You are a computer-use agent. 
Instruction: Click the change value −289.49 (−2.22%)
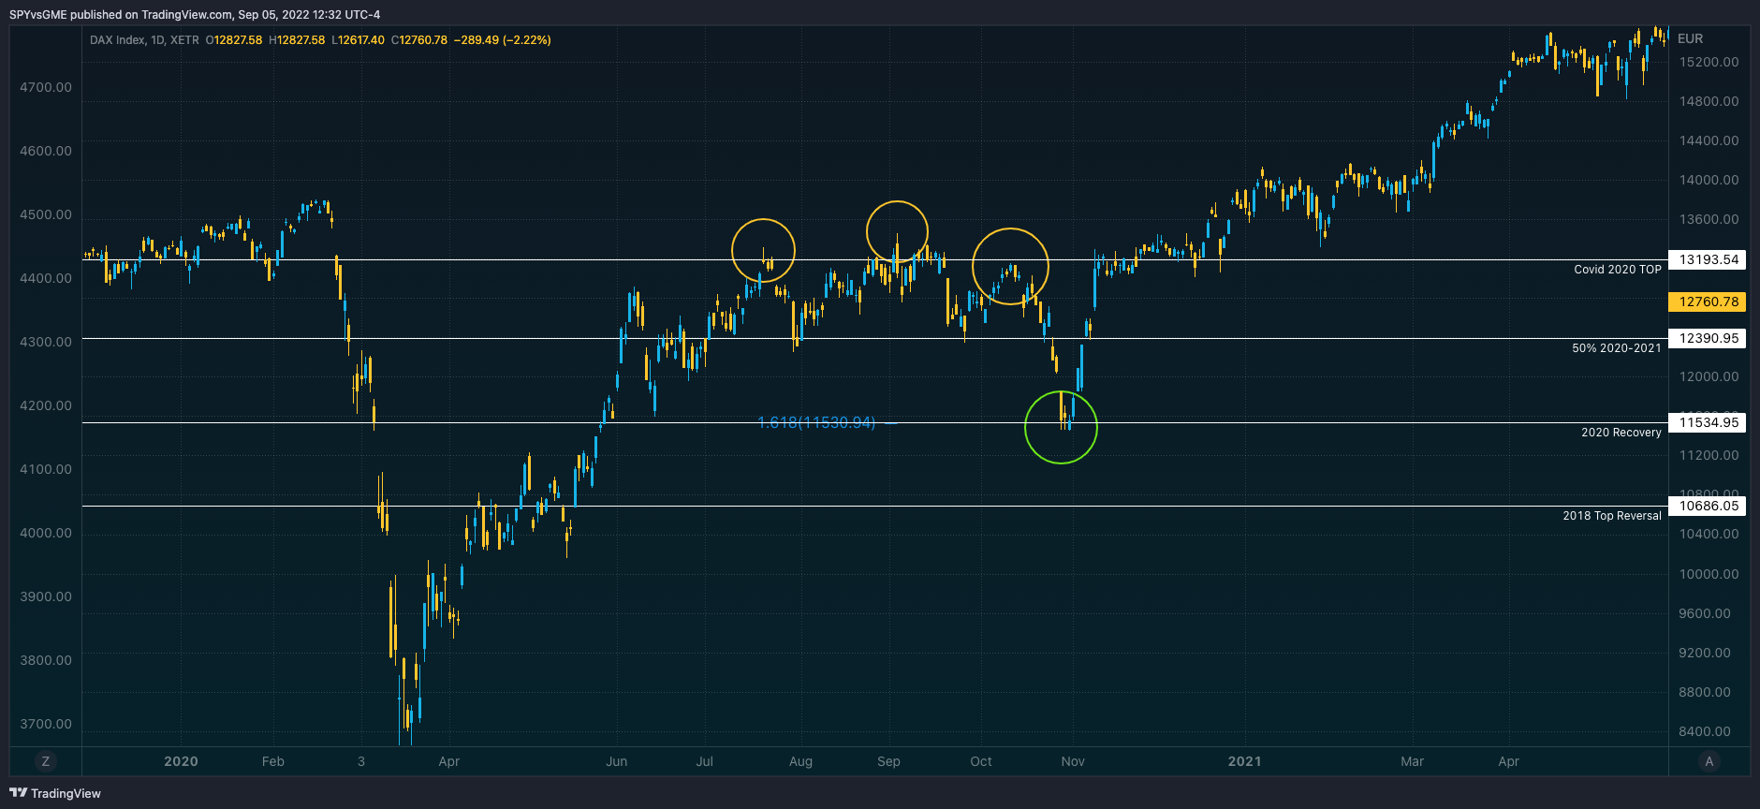502,40
